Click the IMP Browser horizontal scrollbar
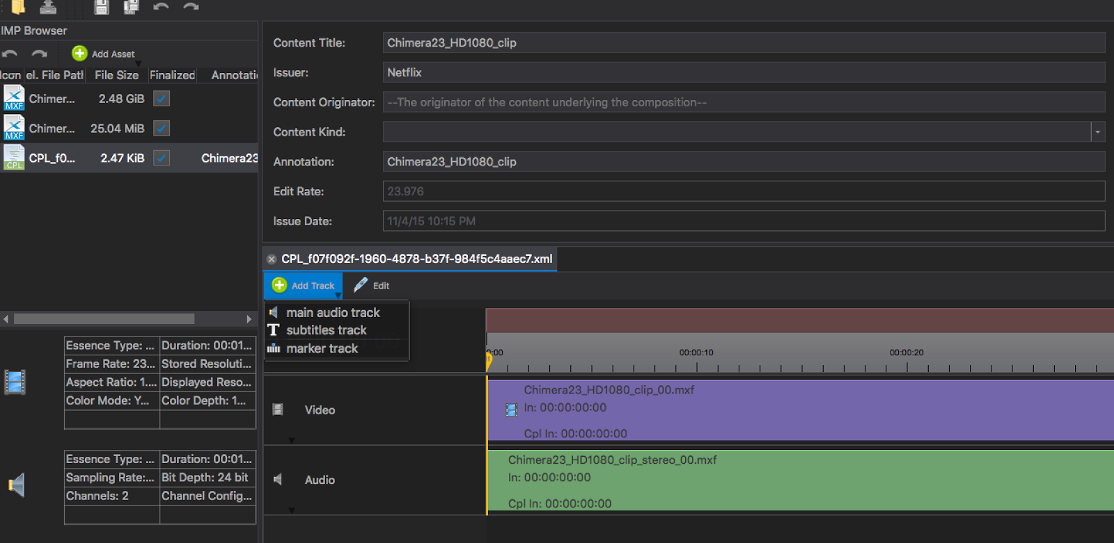1114x543 pixels. pyautogui.click(x=104, y=319)
